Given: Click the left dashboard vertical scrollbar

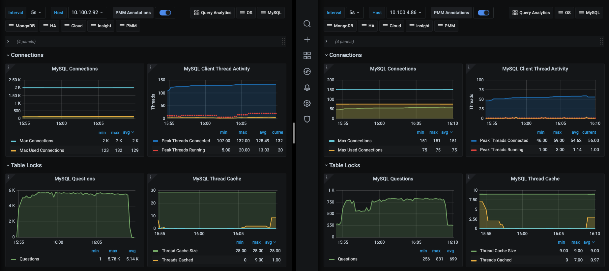Looking at the screenshot, I should click(x=293, y=133).
